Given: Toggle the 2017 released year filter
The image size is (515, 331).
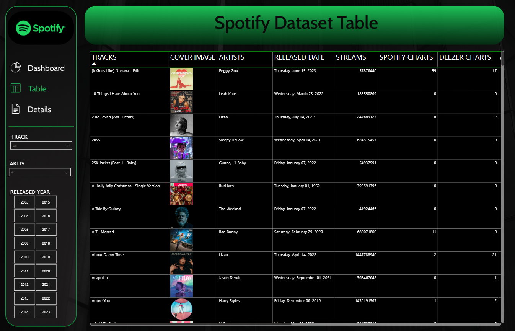Looking at the screenshot, I should 46,230.
